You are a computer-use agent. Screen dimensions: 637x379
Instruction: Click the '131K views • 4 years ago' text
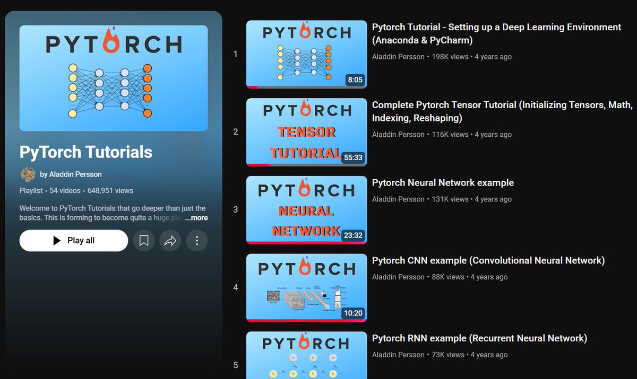472,199
